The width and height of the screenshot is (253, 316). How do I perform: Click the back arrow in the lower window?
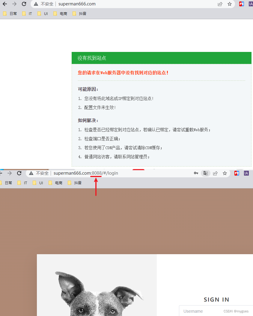pos(0,173)
